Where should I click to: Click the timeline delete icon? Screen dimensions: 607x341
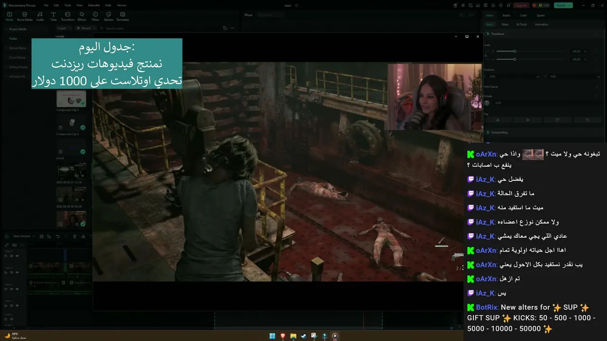click(75, 236)
